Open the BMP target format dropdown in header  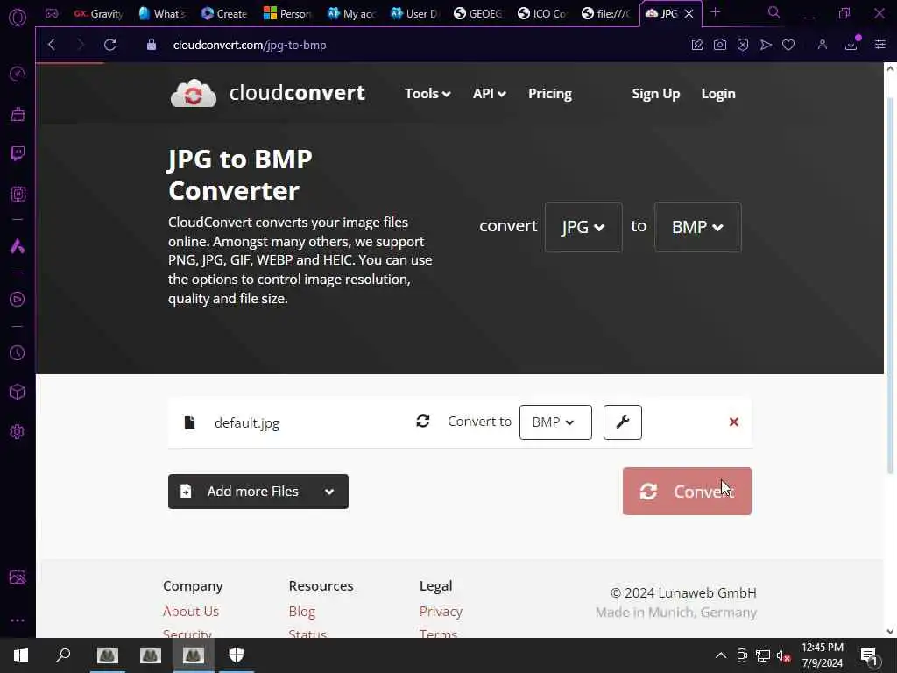pos(697,227)
